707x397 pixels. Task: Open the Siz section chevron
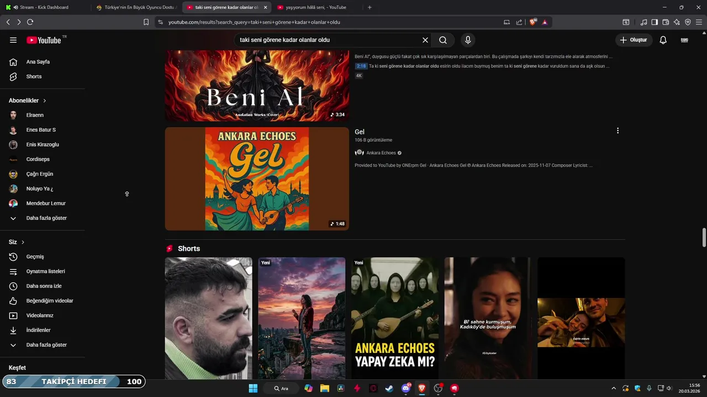click(x=23, y=242)
